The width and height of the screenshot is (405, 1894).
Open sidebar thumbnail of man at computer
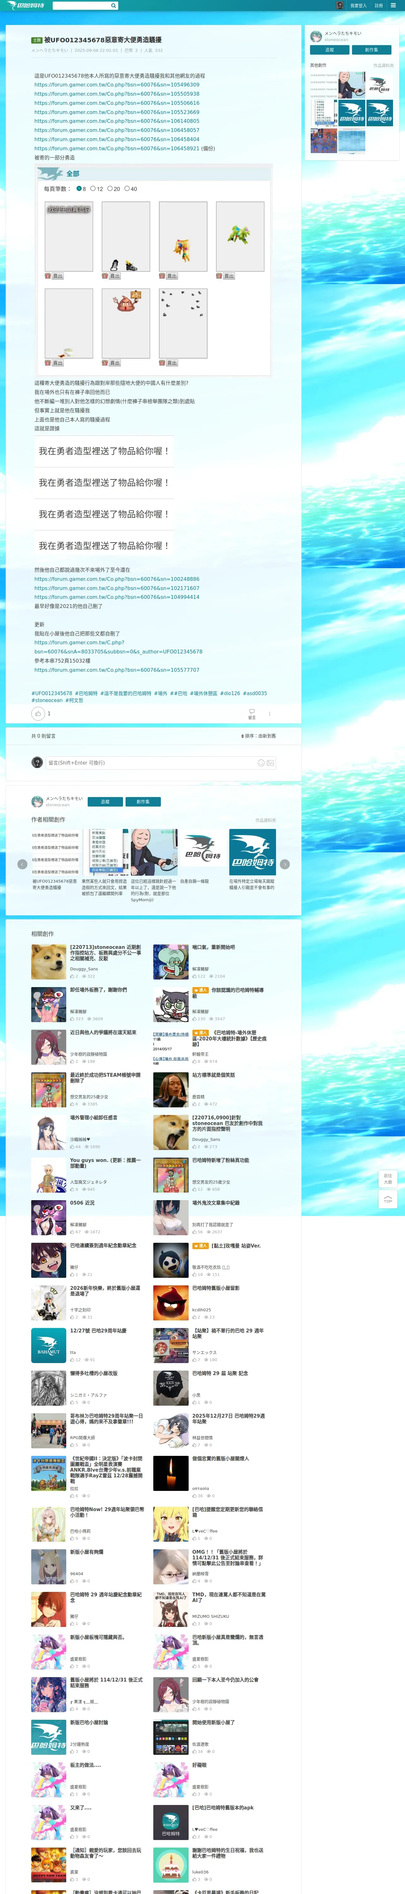[352, 85]
